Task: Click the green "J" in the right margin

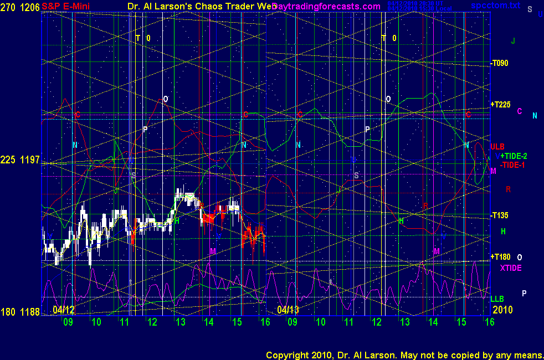Action: 513,41
